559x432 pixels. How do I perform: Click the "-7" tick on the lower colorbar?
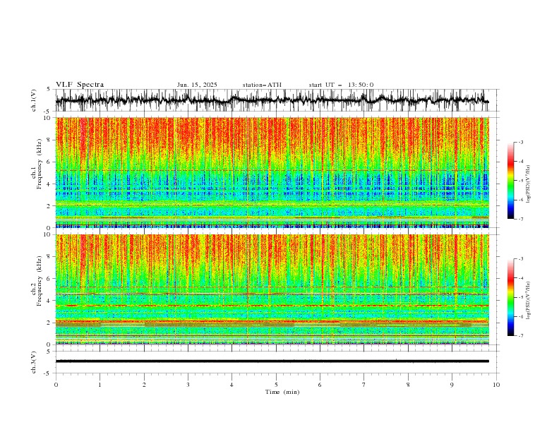coord(521,336)
